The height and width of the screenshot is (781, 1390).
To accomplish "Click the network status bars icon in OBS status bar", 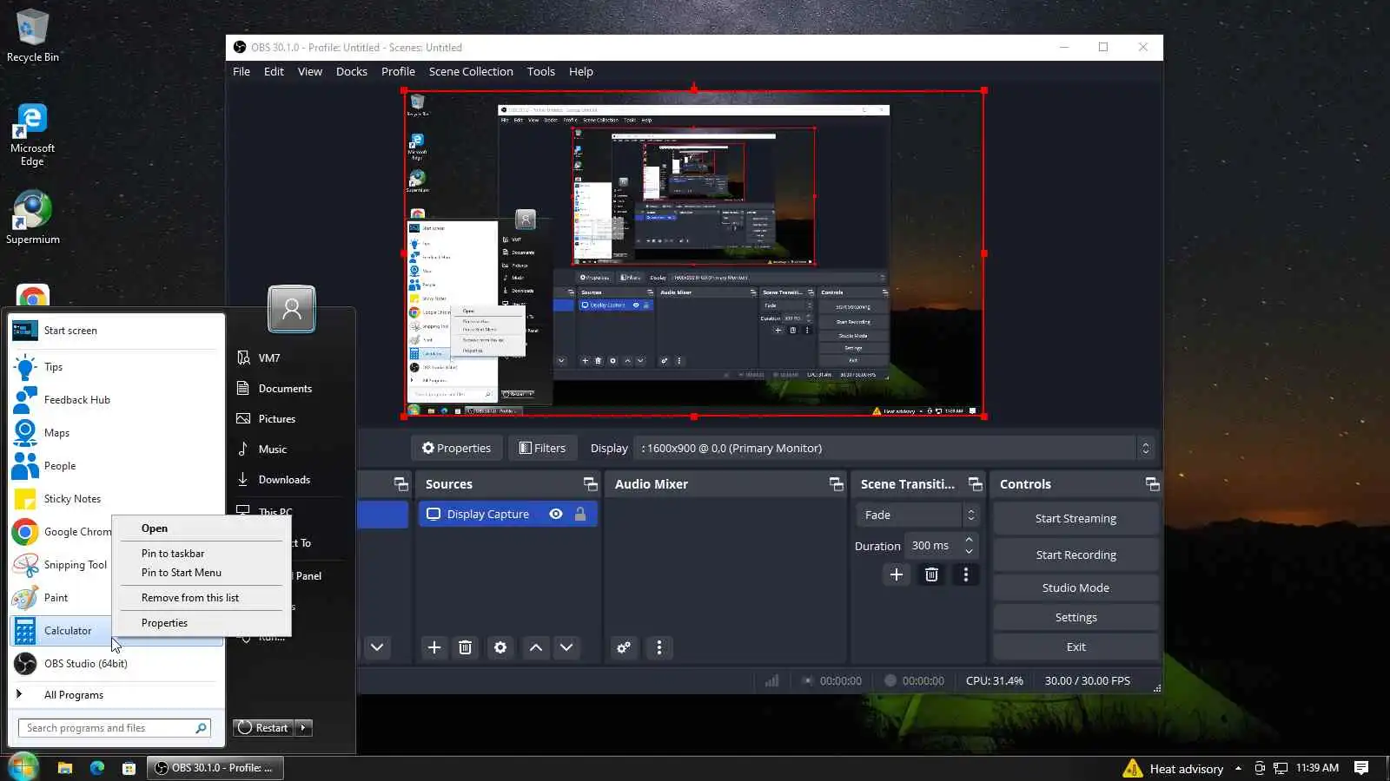I will click(x=771, y=681).
